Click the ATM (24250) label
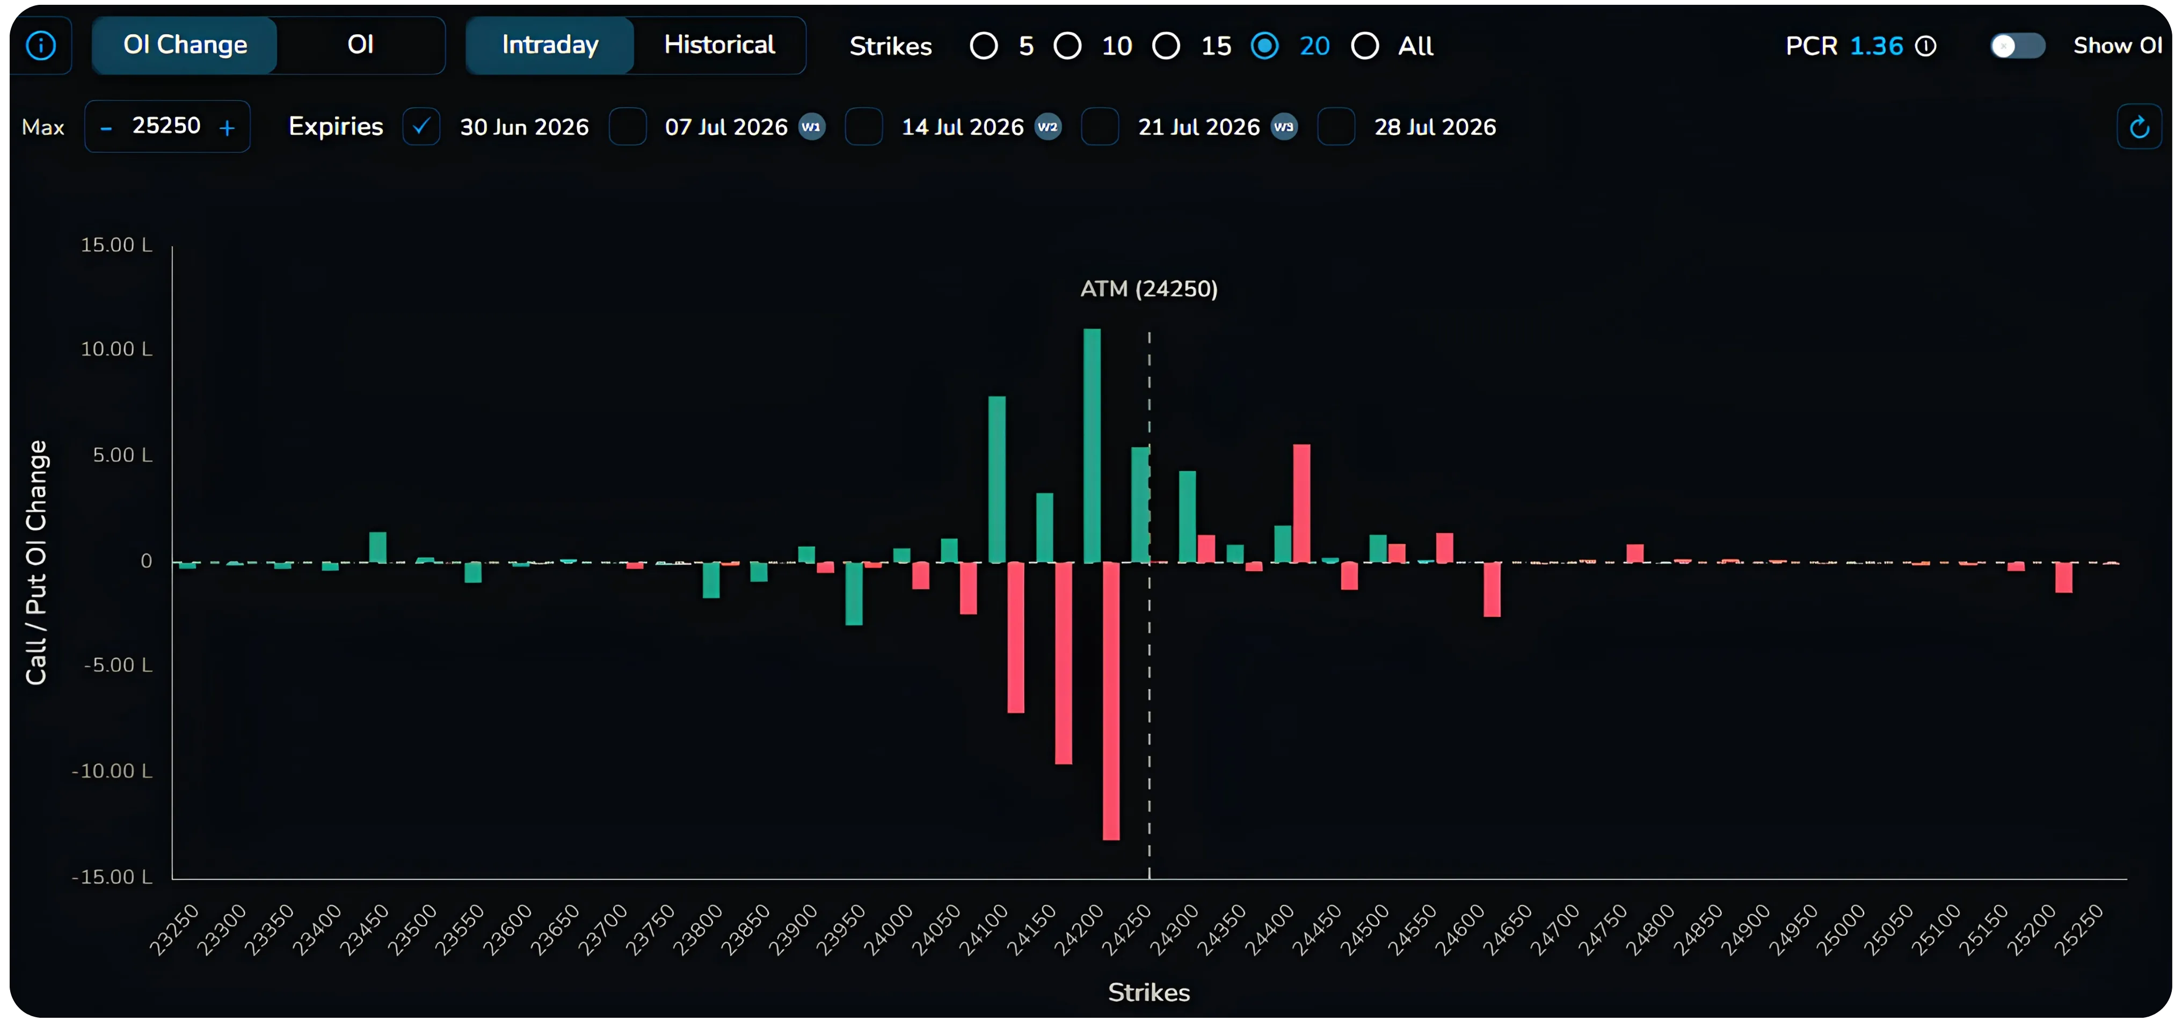The height and width of the screenshot is (1021, 2182). click(1148, 289)
